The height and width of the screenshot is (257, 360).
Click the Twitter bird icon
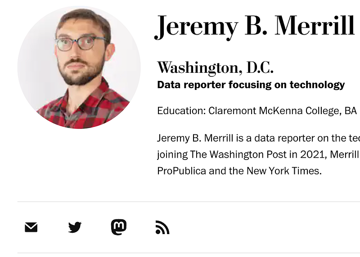75,227
